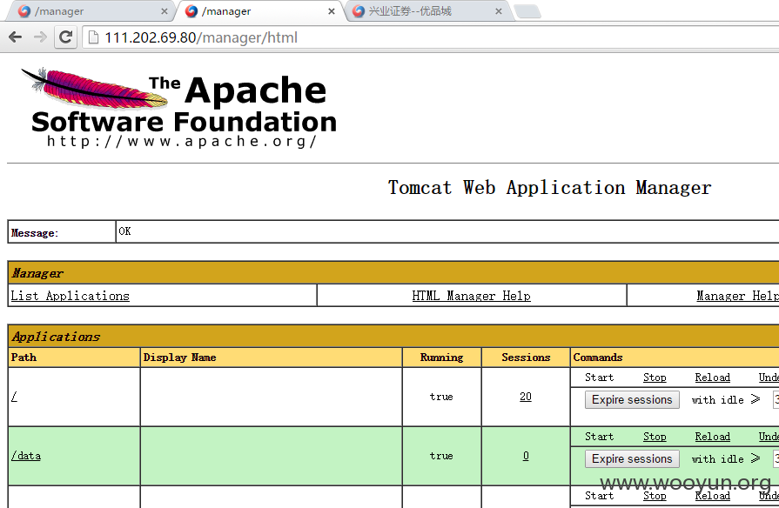Open a new tab with the new-tab button
The height and width of the screenshot is (508, 779).
pos(527,11)
